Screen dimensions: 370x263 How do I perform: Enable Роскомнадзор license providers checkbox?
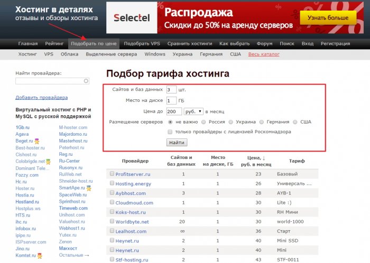point(170,131)
